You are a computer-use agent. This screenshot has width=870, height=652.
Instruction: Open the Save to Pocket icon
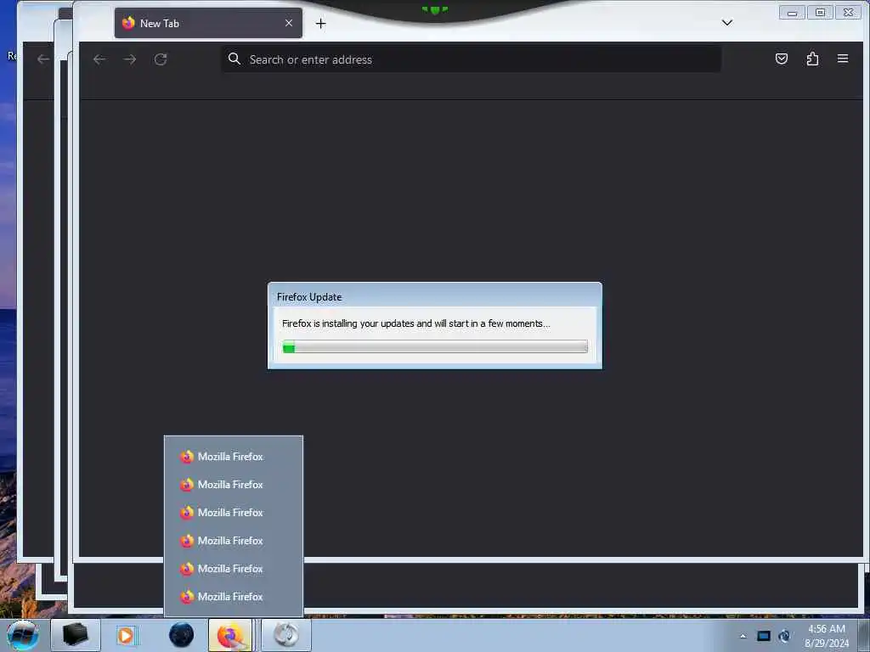(782, 59)
